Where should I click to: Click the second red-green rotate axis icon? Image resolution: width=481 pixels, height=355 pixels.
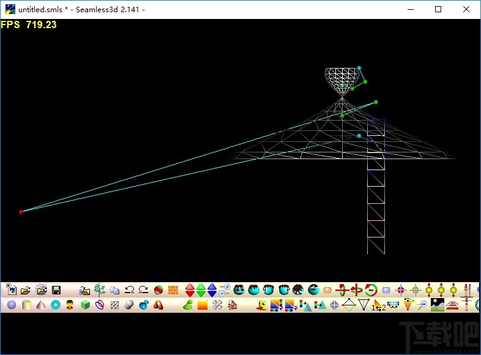[356, 290]
